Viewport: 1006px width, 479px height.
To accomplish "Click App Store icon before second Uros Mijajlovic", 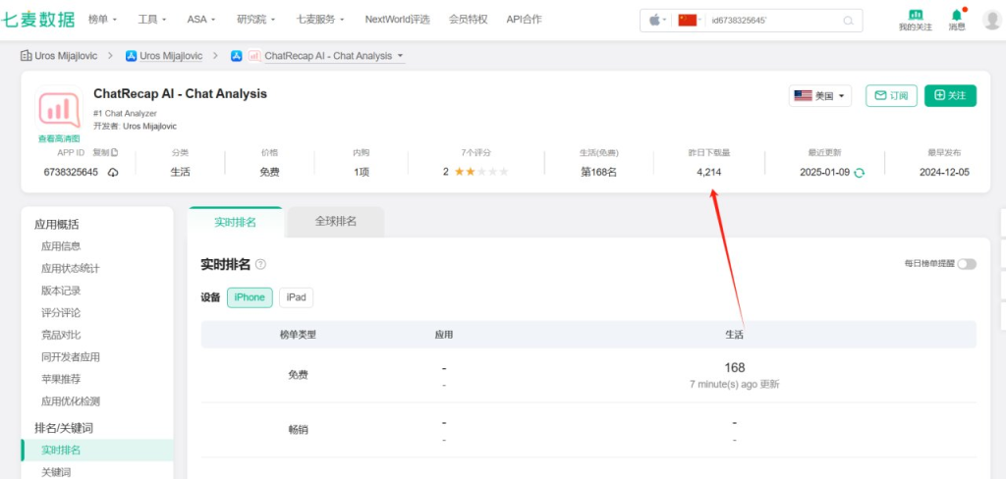I will tap(131, 56).
